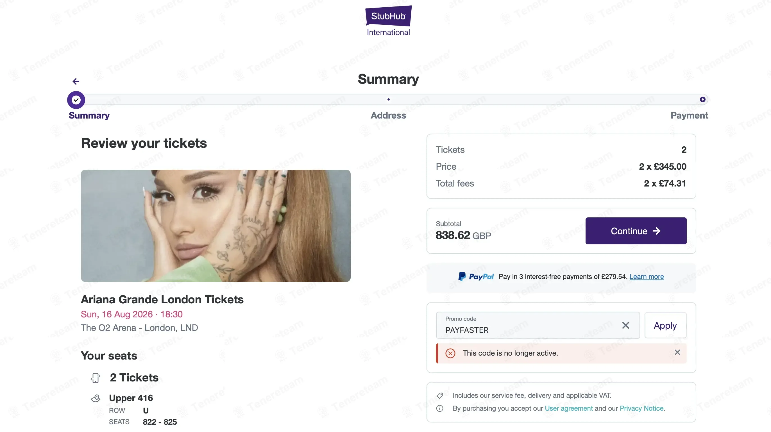Open the User agreement link

(x=568, y=408)
